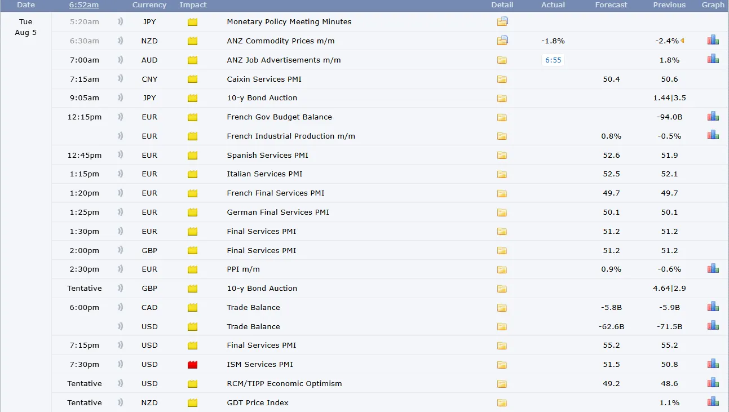Open graph for ANZ Commodity Prices m/m
This screenshot has height=412, width=729.
[713, 40]
